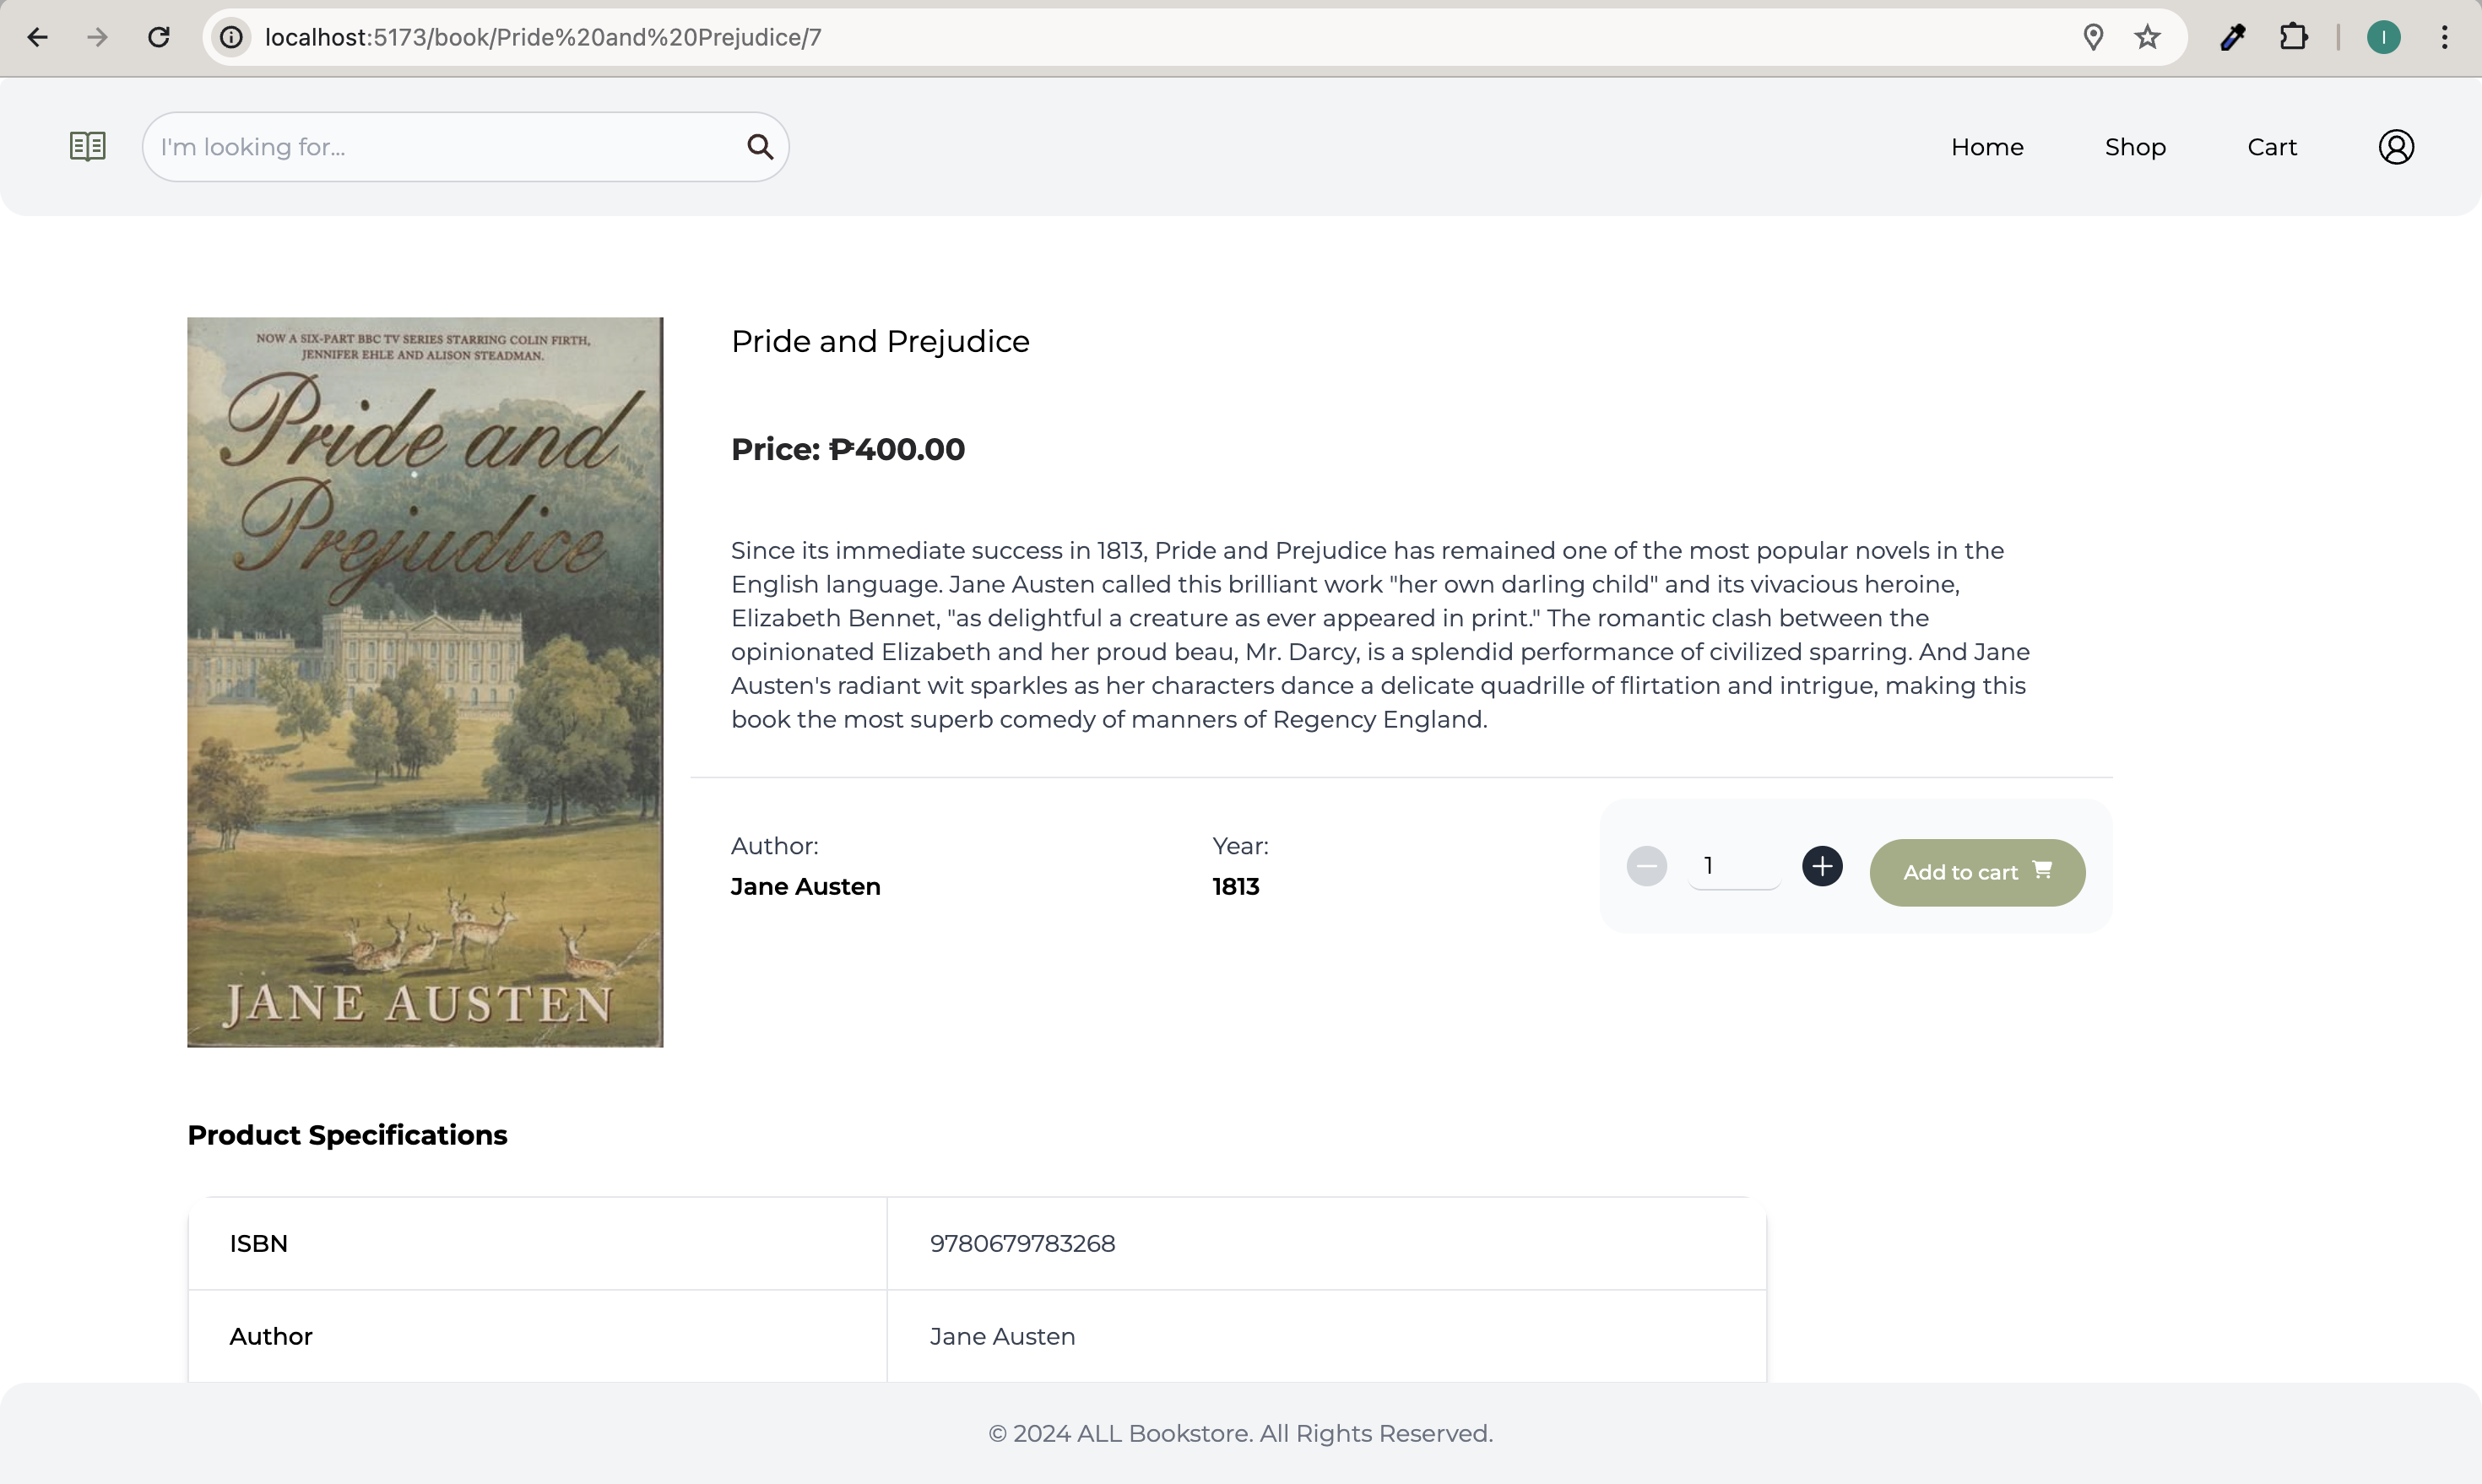Click the ISBN value 9780679783268
Image resolution: width=2482 pixels, height=1484 pixels.
(1022, 1243)
